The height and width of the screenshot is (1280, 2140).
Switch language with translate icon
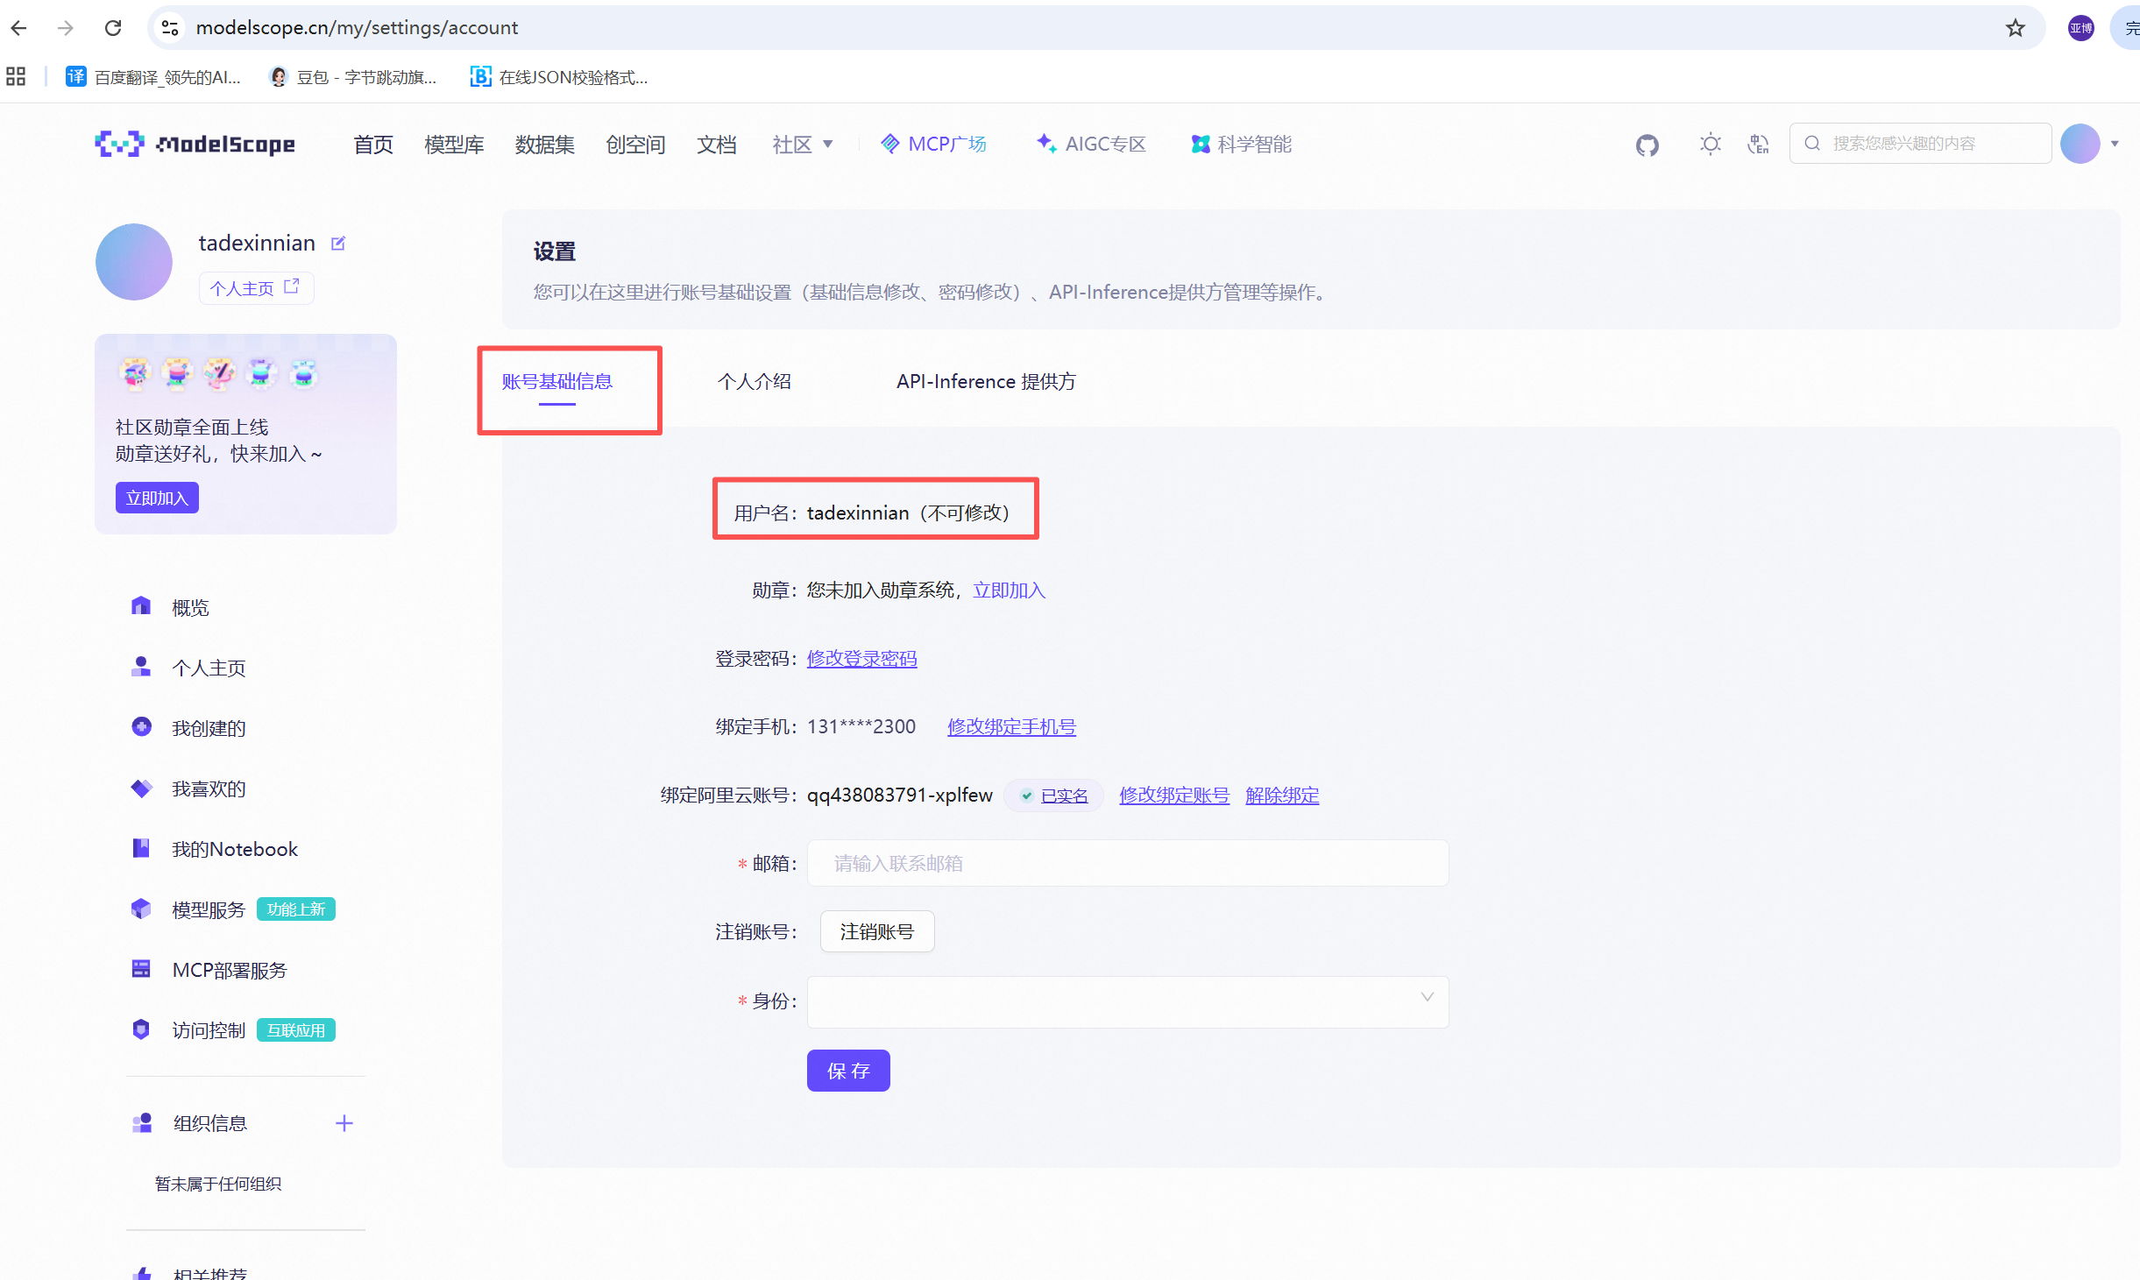pyautogui.click(x=1758, y=144)
